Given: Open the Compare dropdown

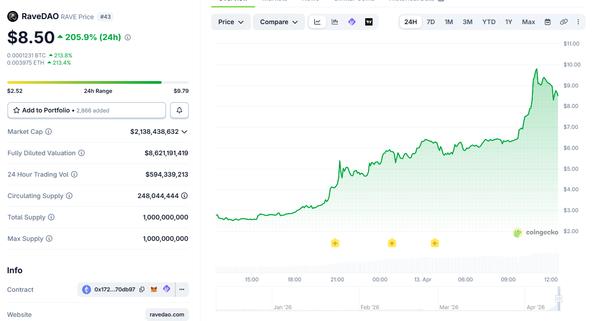Looking at the screenshot, I should click(279, 22).
